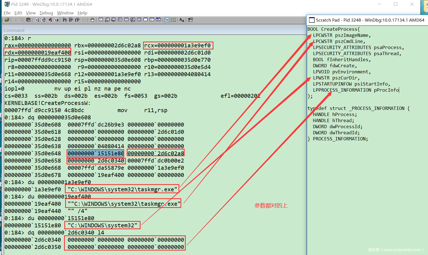
Task: Expand the Window menu
Action: coord(65,13)
